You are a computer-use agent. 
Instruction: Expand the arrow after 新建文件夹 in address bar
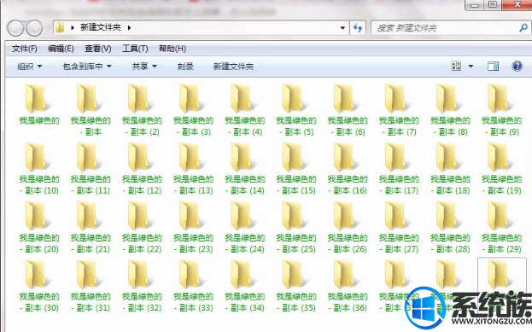tap(129, 28)
